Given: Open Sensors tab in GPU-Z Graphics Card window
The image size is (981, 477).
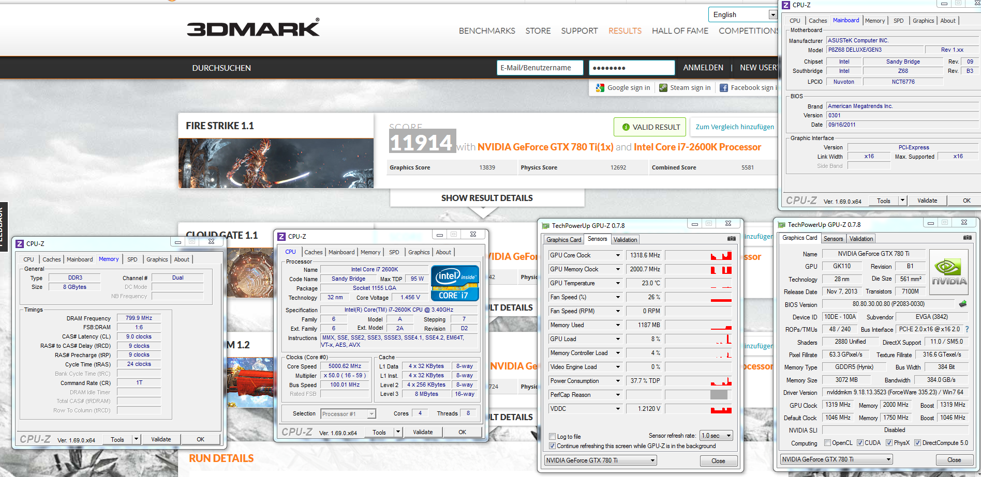Looking at the screenshot, I should [833, 238].
